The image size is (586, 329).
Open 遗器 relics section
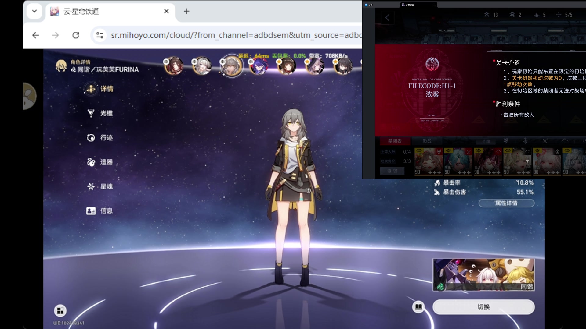pos(99,162)
